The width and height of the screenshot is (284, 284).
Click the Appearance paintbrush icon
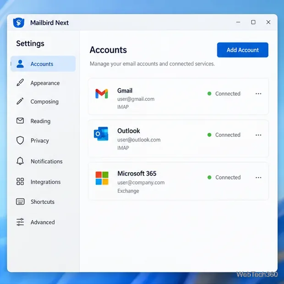pos(20,82)
